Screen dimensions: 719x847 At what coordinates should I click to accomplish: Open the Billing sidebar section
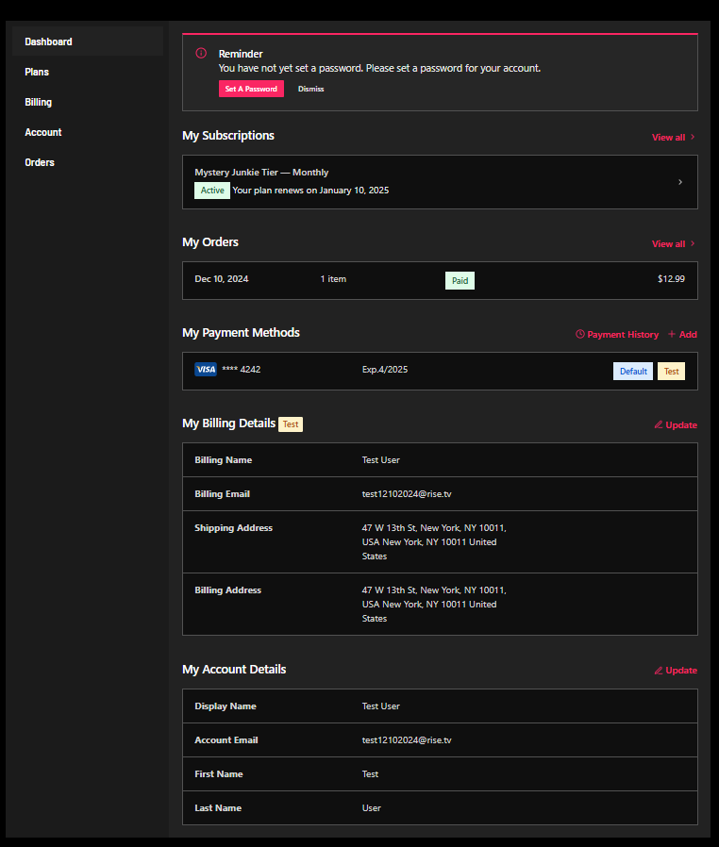(39, 102)
